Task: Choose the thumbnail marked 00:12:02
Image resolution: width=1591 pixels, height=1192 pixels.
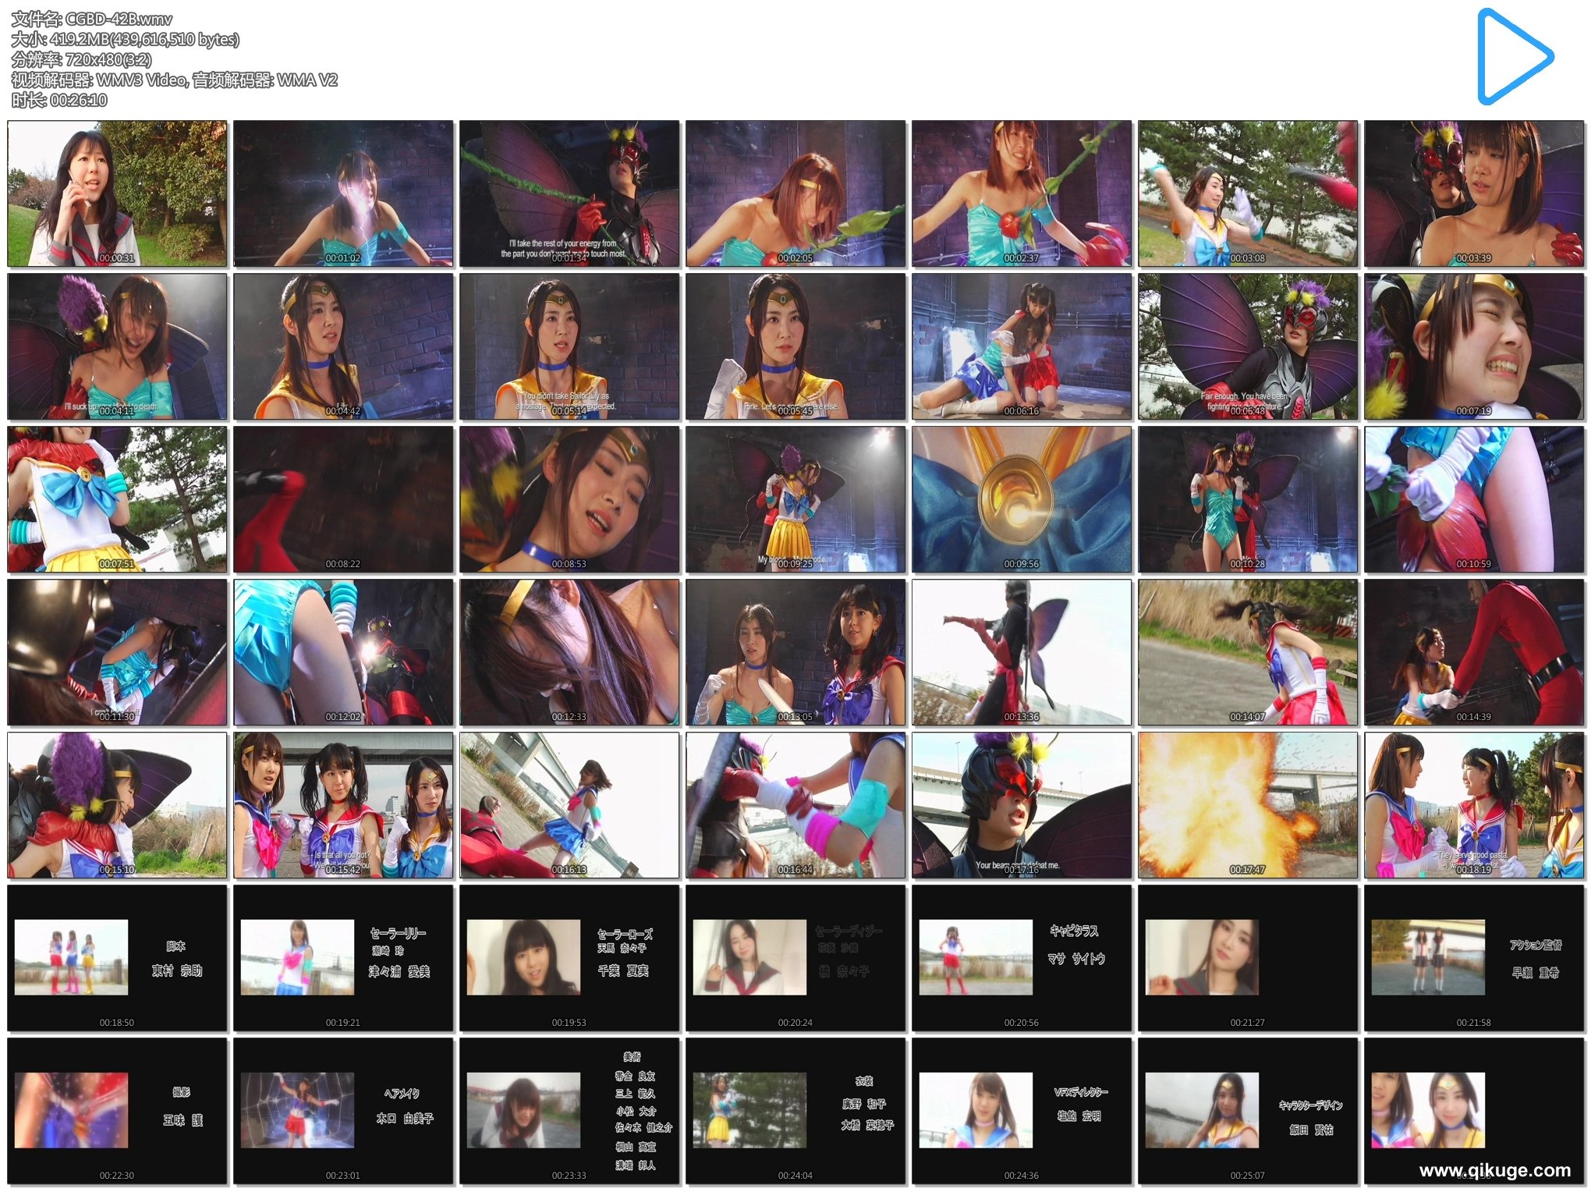Action: coord(343,652)
